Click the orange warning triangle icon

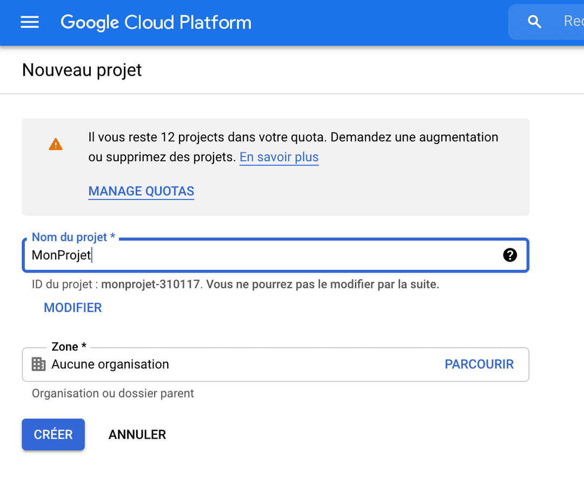pos(56,144)
